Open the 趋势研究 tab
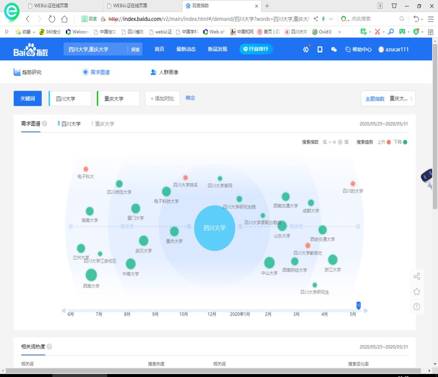Viewport: 438px width, 377px height. point(27,72)
